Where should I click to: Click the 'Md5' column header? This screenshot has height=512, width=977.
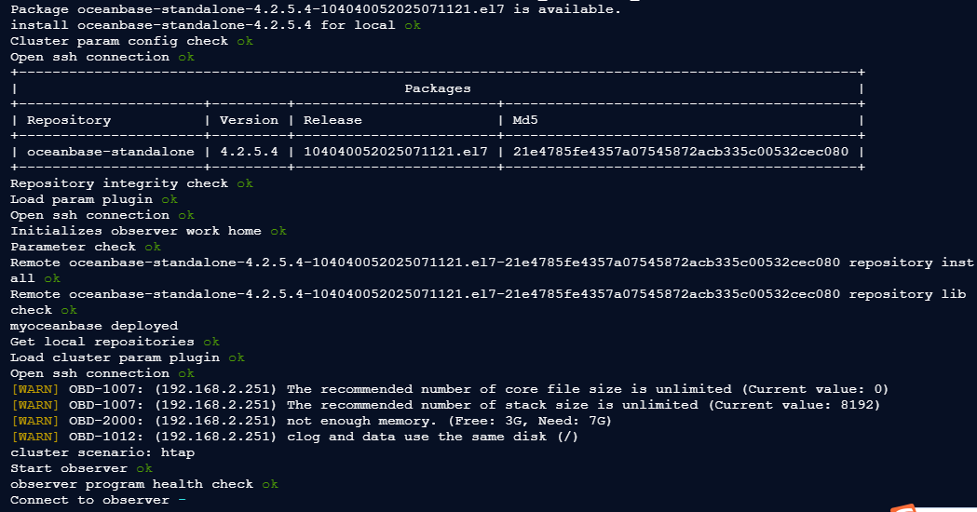pos(525,120)
